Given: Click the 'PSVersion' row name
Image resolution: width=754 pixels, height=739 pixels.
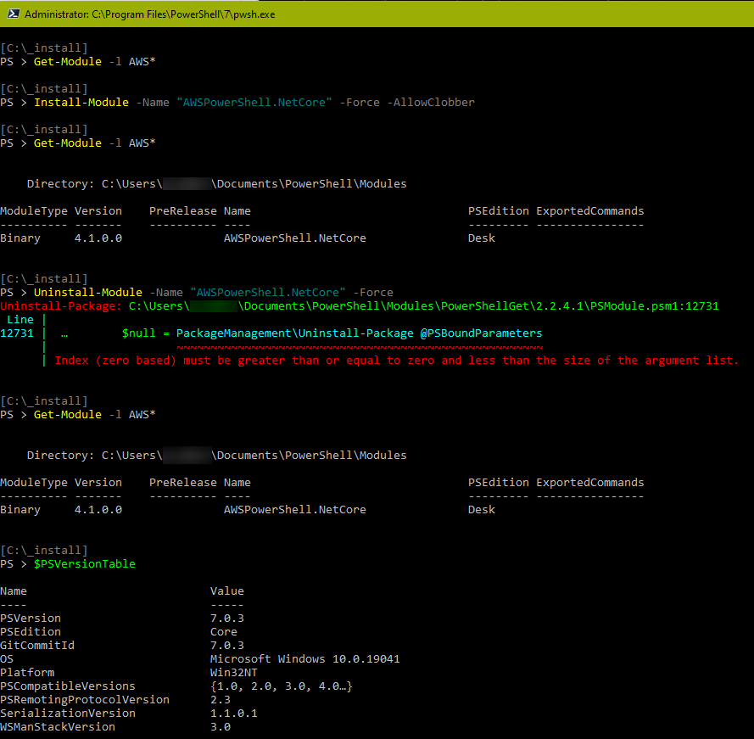Looking at the screenshot, I should pos(31,619).
